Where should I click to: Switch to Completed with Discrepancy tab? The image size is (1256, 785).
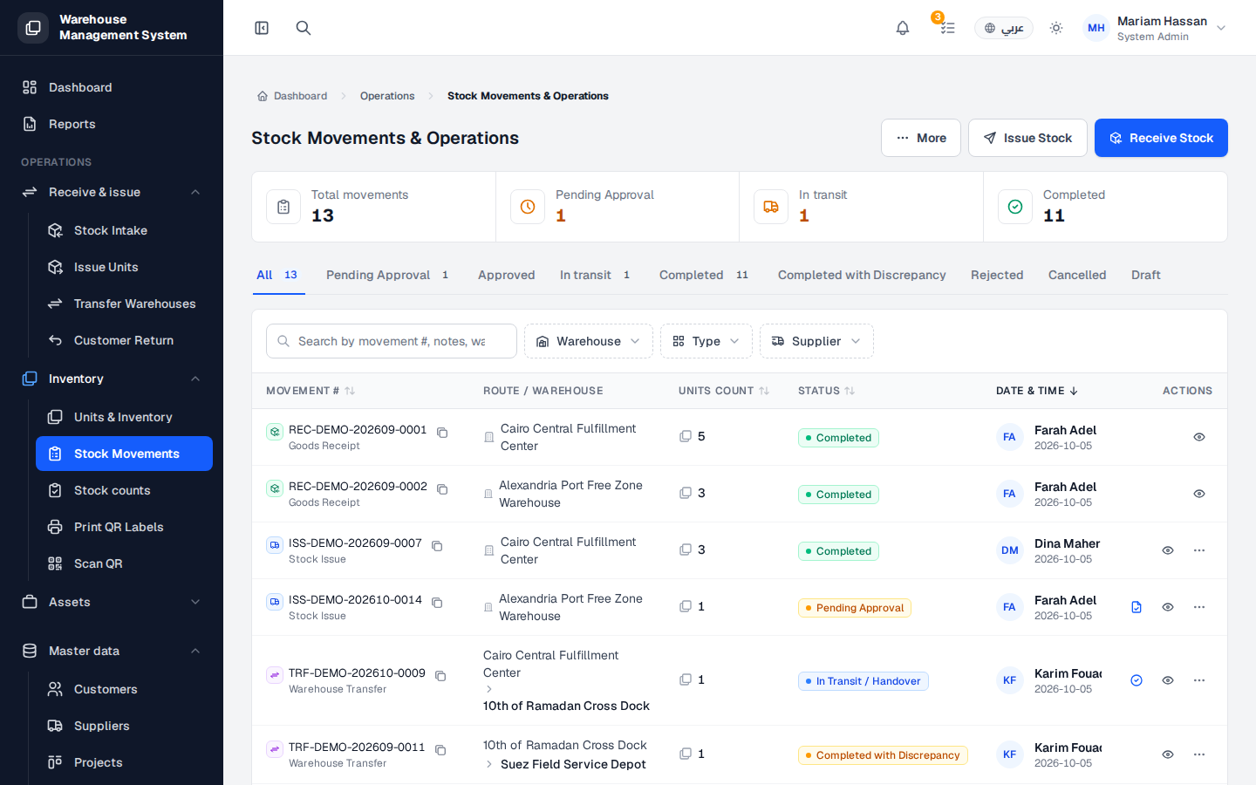(x=862, y=275)
